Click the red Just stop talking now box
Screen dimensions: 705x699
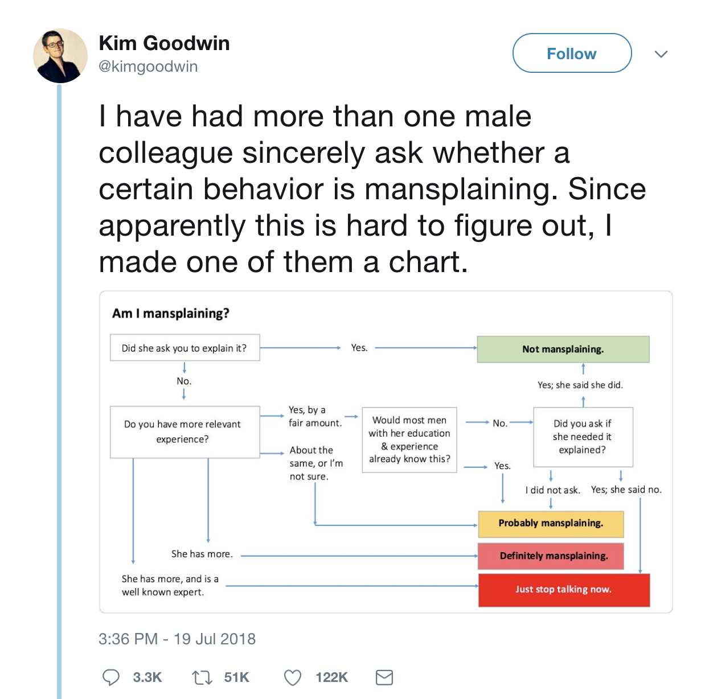(x=564, y=590)
